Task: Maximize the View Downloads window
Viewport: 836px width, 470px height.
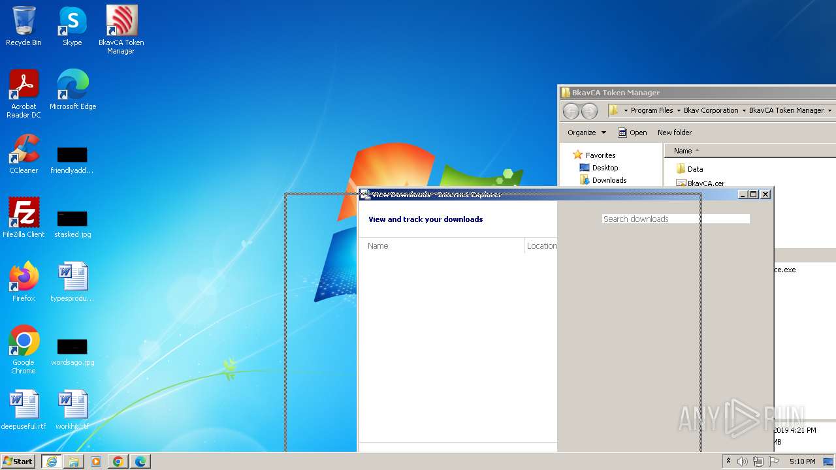Action: pyautogui.click(x=754, y=195)
